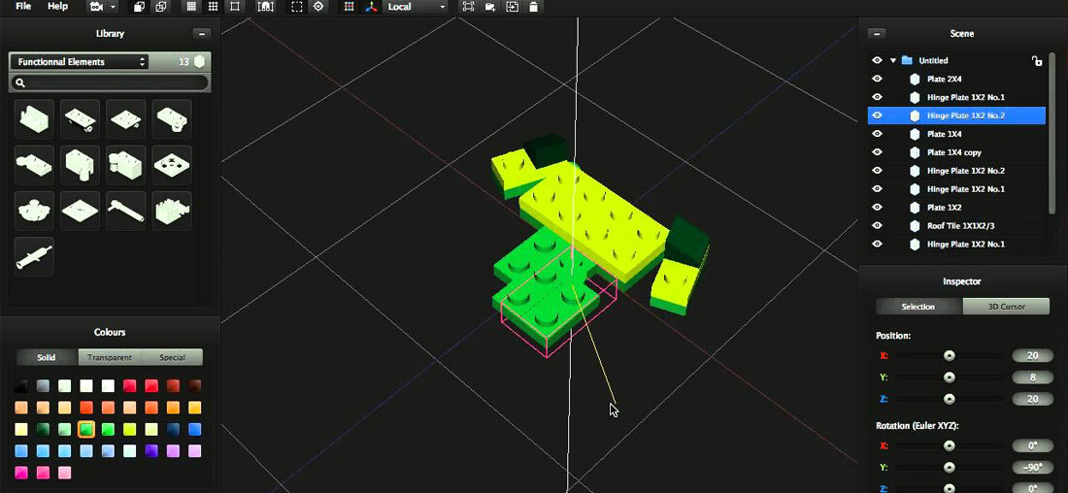Click the Position Y slider handle
The image size is (1068, 493).
[949, 378]
